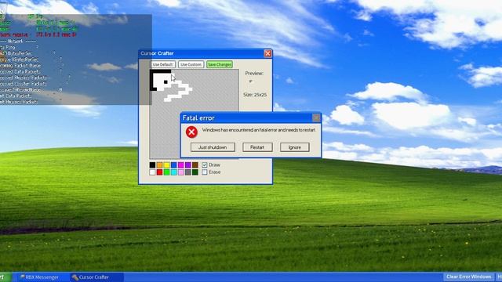Click the Use Default button in Cursor Crafter

[x=162, y=64]
